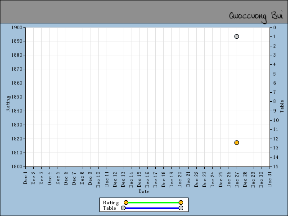Click the 1860 rating axis label

coord(17,83)
